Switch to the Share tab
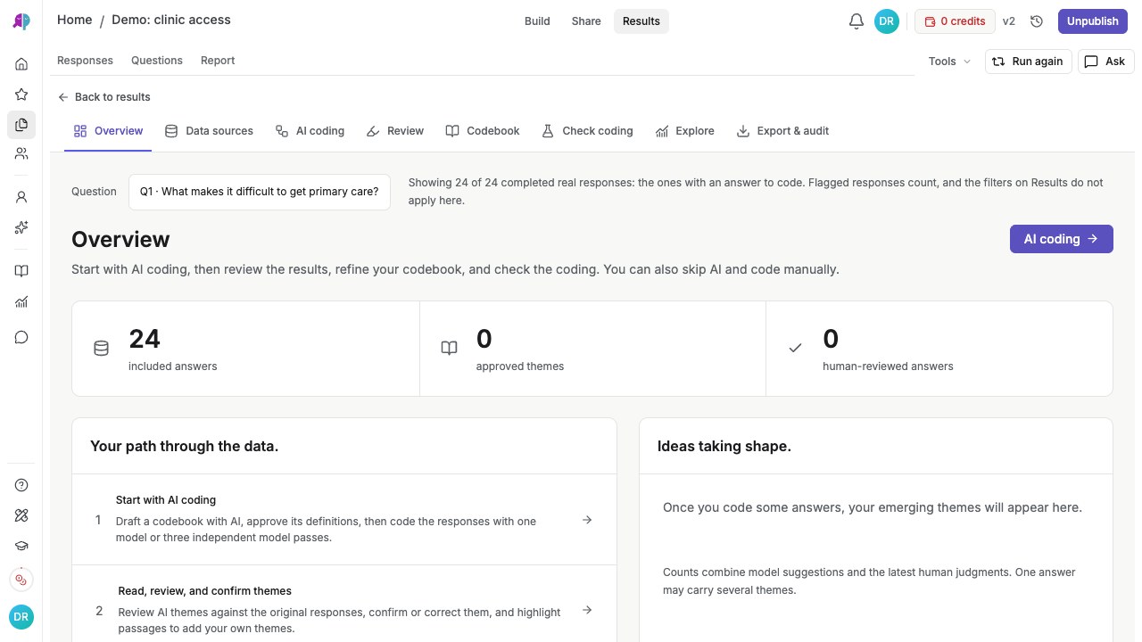Image resolution: width=1142 pixels, height=642 pixels. coord(586,21)
